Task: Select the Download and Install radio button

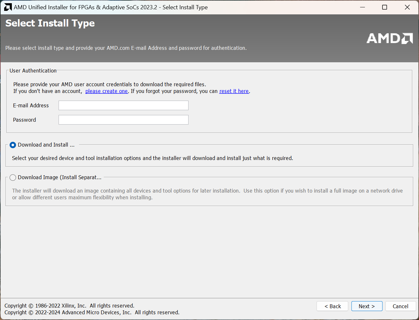Action: coord(13,145)
